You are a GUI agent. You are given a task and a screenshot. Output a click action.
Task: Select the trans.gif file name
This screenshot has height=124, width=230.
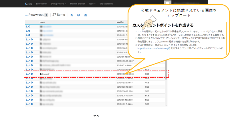coord(45,74)
